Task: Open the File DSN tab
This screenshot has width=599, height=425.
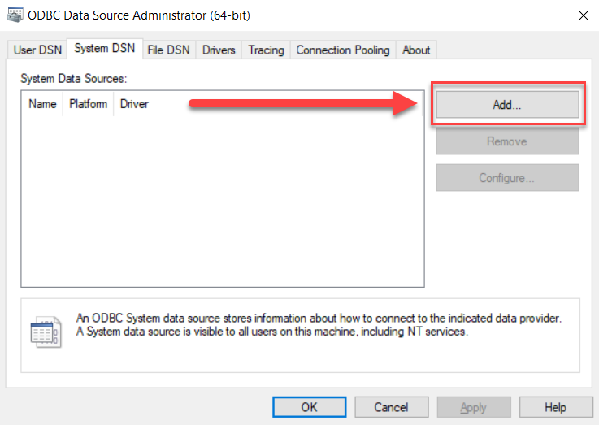Action: click(x=168, y=50)
